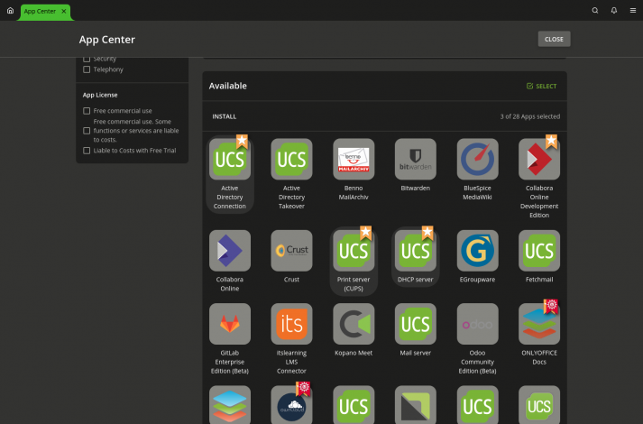Select the ONLYOFFICE Docs app icon
The width and height of the screenshot is (643, 424).
coord(539,324)
